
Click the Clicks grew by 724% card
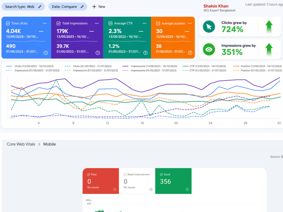tap(240, 27)
